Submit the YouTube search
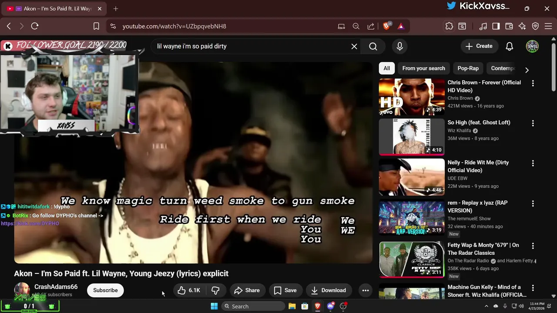The height and width of the screenshot is (313, 557). 373,46
